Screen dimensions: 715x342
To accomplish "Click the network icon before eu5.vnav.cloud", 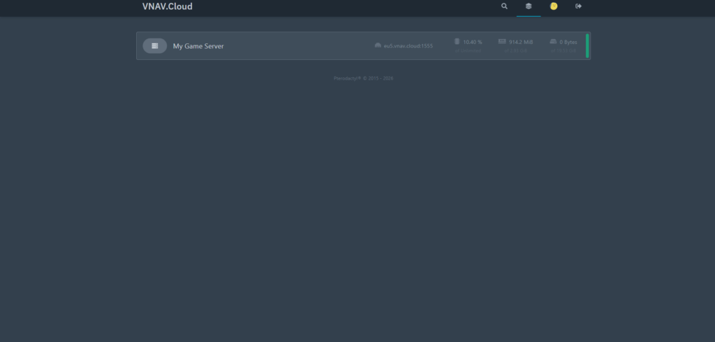I will click(378, 46).
